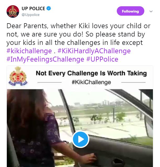Click the UP Police emblem in video banner
This screenshot has height=167, width=160.
pyautogui.click(x=18, y=77)
